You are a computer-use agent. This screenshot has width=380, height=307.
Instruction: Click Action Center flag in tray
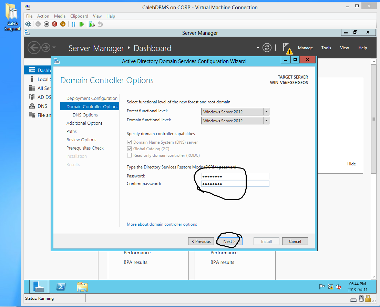(x=322, y=287)
